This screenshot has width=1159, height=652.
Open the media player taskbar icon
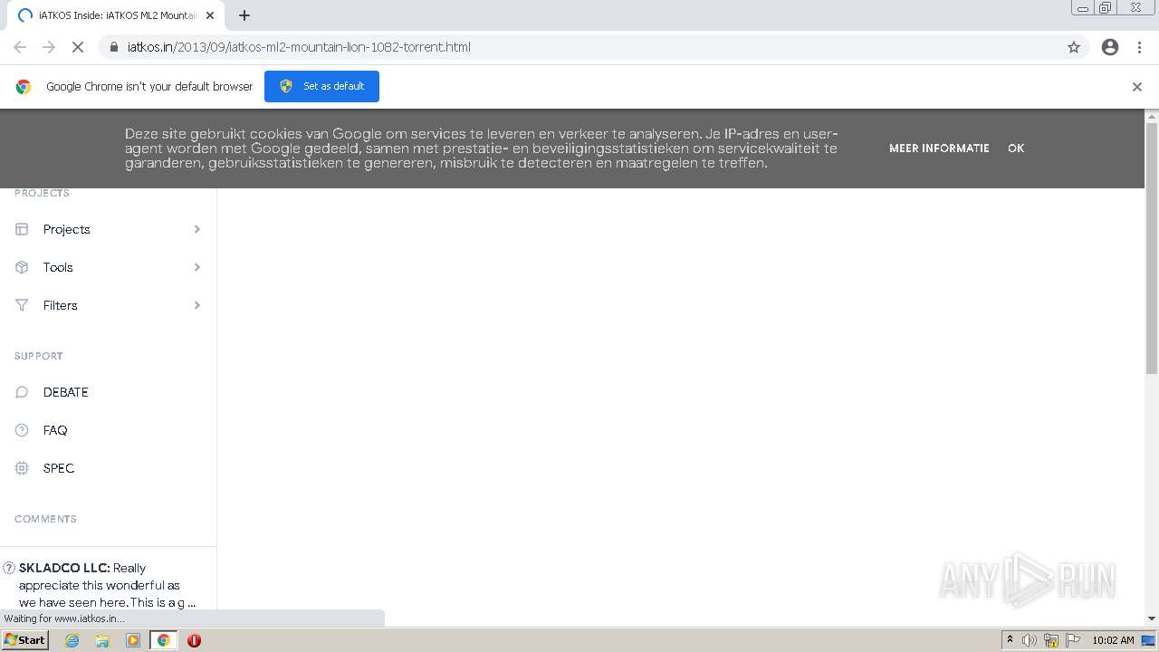tap(133, 640)
